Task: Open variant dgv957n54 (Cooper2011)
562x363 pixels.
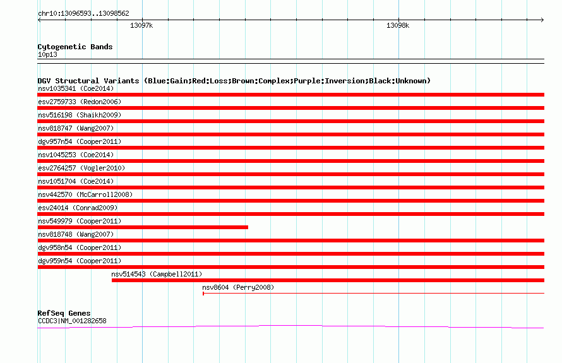Action: click(80, 141)
